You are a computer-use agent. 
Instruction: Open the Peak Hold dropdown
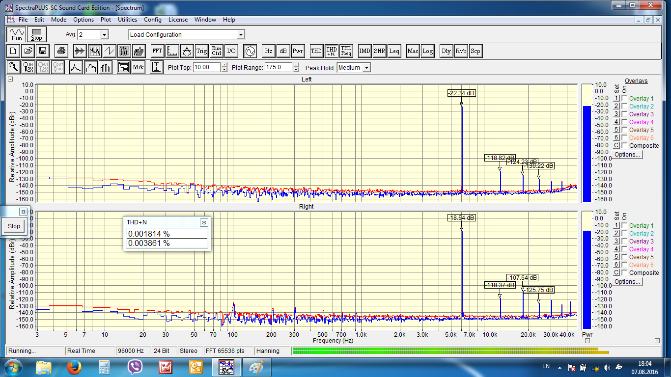[366, 68]
